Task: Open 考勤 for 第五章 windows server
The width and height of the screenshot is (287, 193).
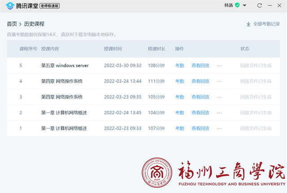Action: click(179, 66)
